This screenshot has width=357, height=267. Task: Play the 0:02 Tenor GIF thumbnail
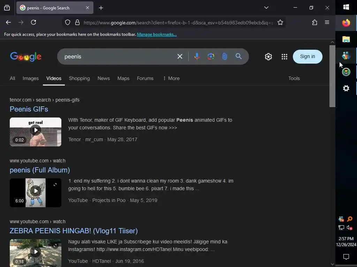tap(36, 132)
